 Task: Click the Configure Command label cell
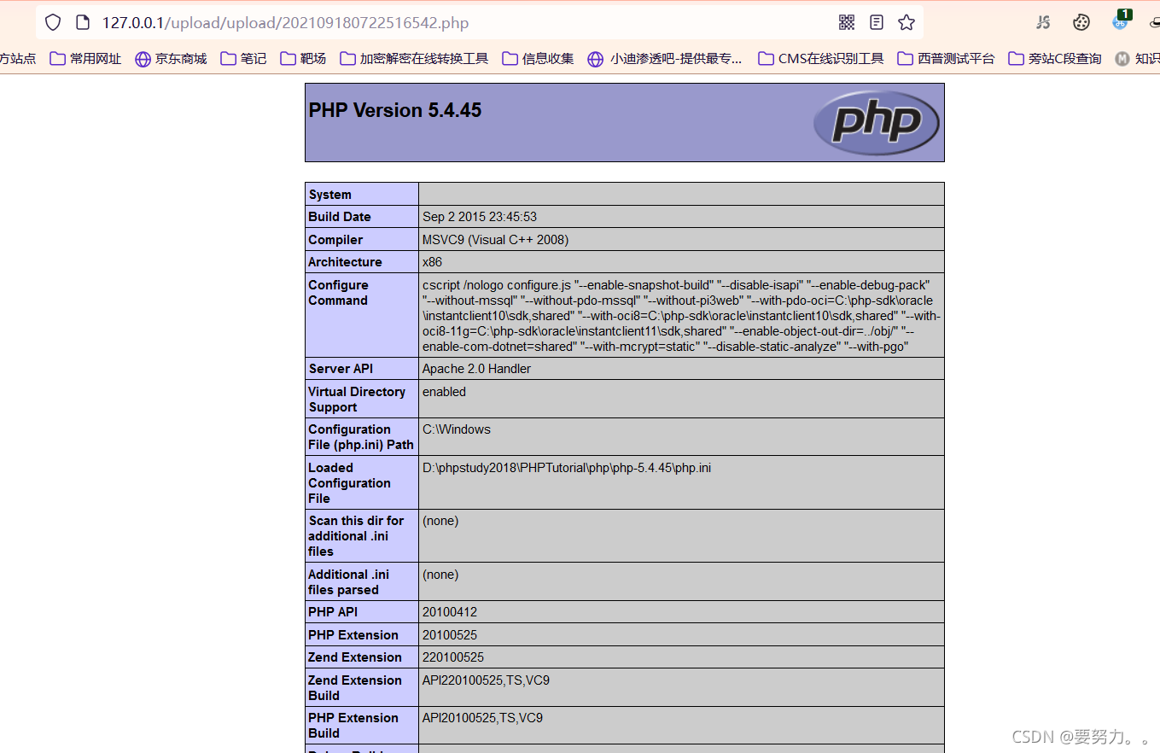(x=362, y=315)
